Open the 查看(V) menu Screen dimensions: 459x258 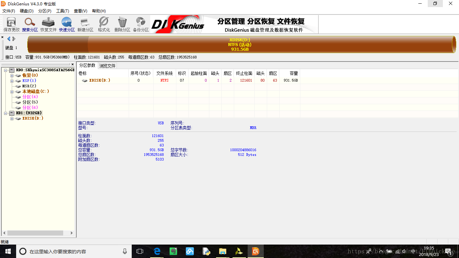pos(80,11)
